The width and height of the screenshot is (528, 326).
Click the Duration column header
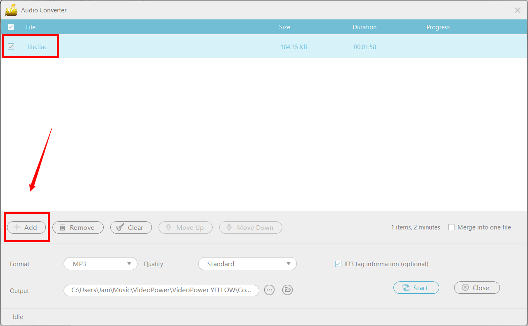pos(365,27)
